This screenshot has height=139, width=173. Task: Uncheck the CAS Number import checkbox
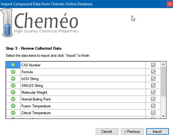tap(153, 65)
